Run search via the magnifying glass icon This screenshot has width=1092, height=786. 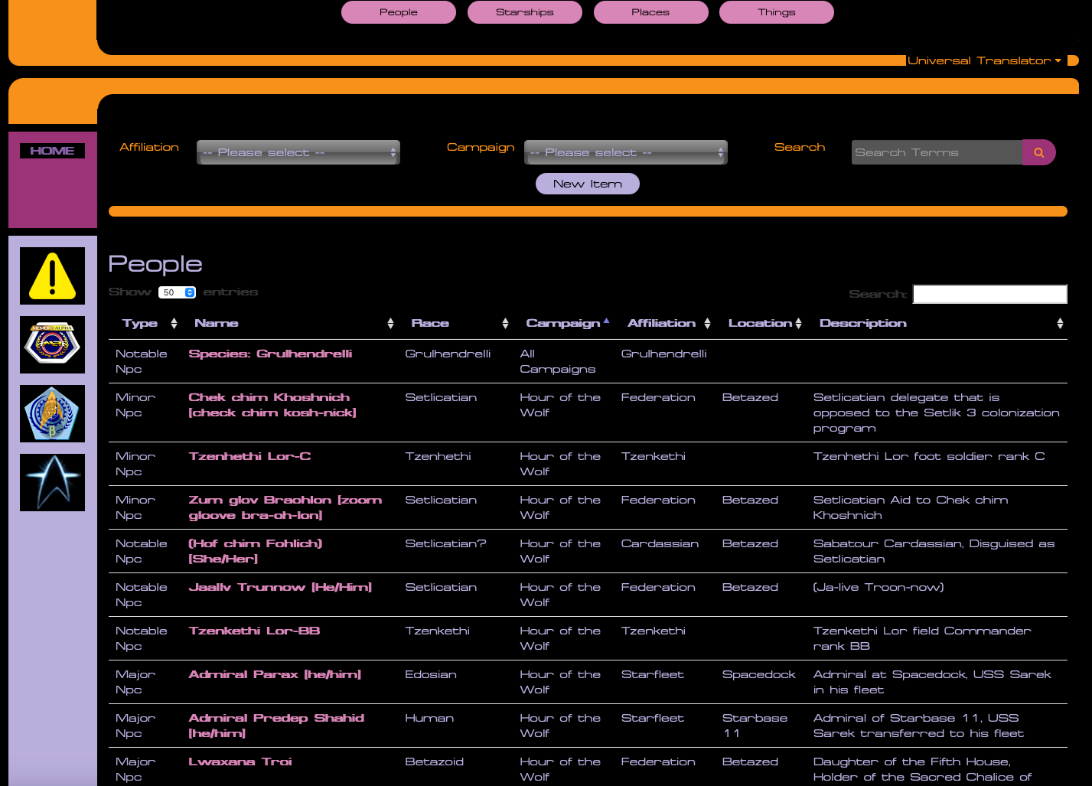pos(1038,152)
